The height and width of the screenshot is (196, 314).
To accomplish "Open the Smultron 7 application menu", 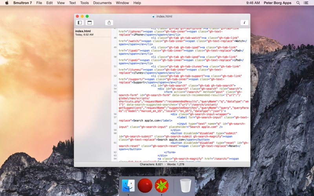I will tap(22, 3).
